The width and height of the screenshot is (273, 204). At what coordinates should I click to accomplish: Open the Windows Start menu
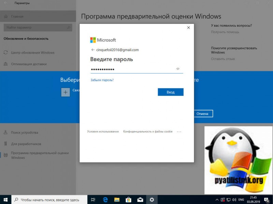click(x=5, y=200)
